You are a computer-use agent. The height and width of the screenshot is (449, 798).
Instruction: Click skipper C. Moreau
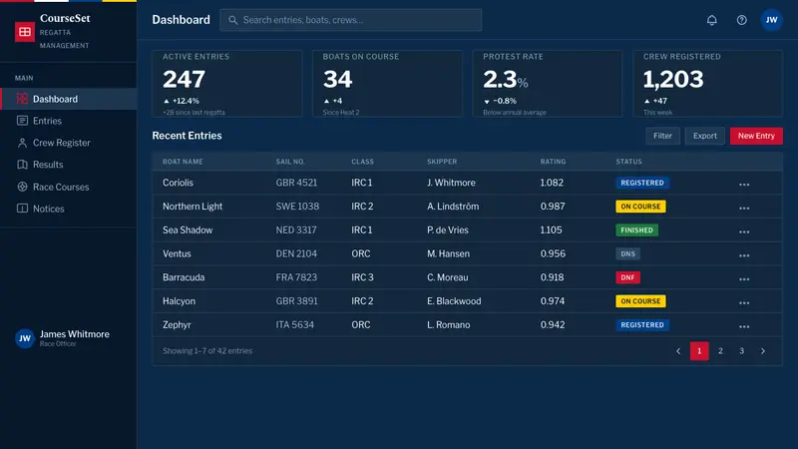tap(447, 277)
